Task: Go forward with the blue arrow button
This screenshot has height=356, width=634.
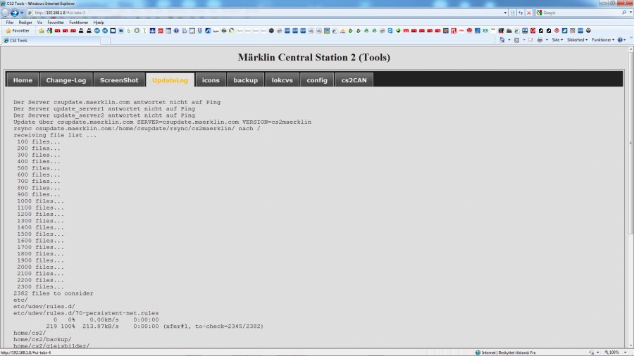Action: click(x=15, y=13)
